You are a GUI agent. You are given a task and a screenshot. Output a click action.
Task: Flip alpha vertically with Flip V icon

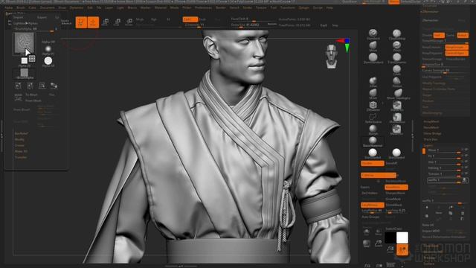pos(30,86)
